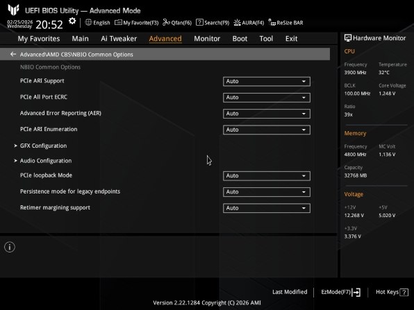Viewport: 414px width, 310px height.
Task: Select the PCIe All Port ECRC label
Action: pyautogui.click(x=44, y=96)
